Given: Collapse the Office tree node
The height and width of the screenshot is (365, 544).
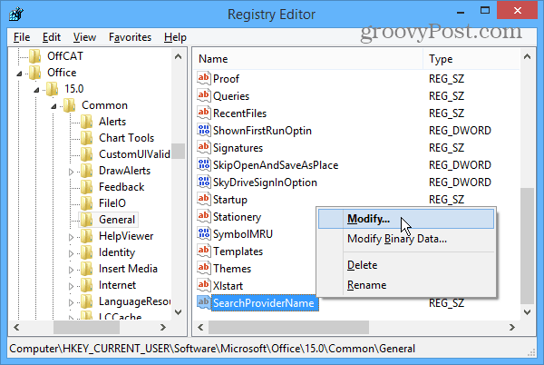Looking at the screenshot, I should coord(19,74).
